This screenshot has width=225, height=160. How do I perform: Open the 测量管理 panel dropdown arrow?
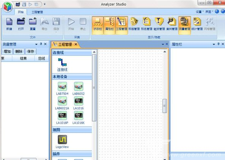pos(36,44)
